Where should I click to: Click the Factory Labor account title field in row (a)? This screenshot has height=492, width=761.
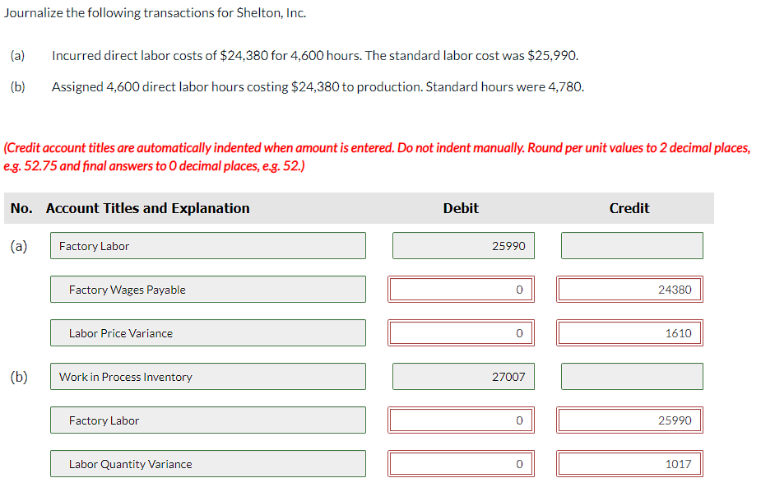[207, 245]
